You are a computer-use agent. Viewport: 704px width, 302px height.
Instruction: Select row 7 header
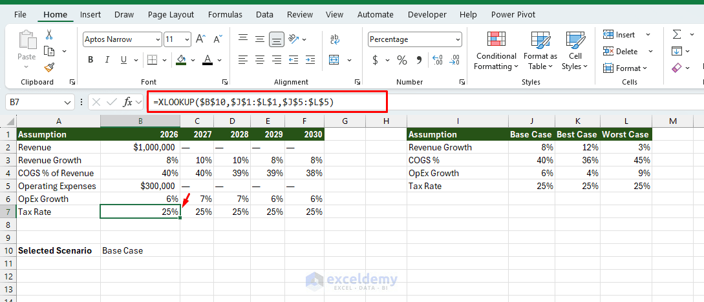pyautogui.click(x=8, y=212)
